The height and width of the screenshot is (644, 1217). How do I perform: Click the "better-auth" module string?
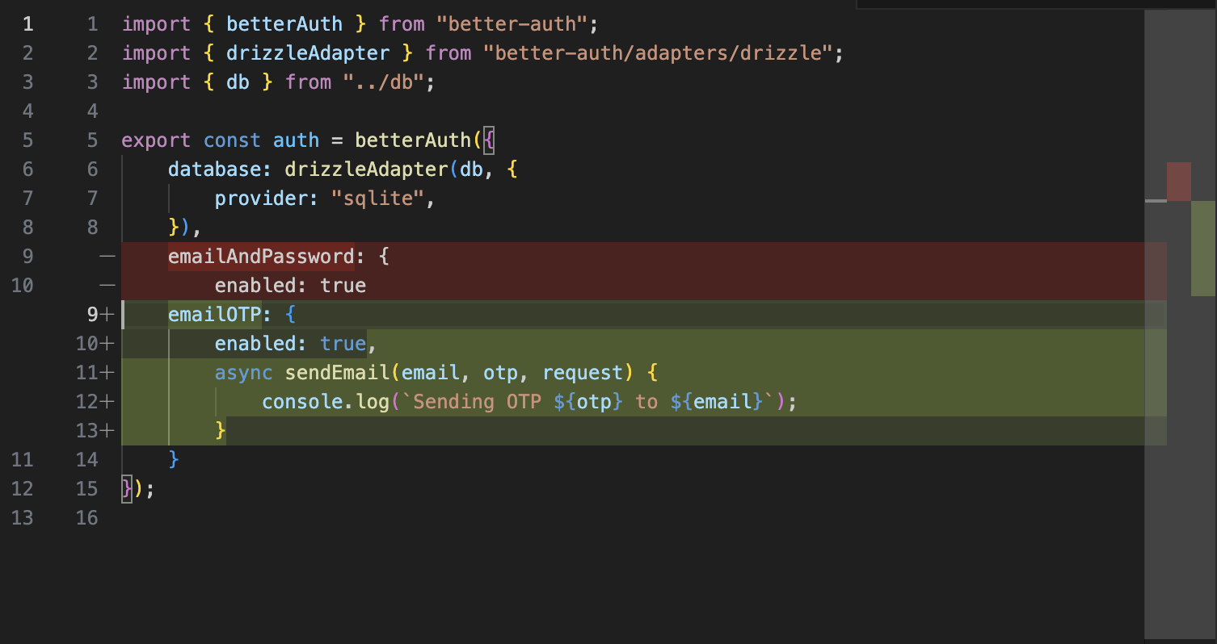(x=512, y=24)
